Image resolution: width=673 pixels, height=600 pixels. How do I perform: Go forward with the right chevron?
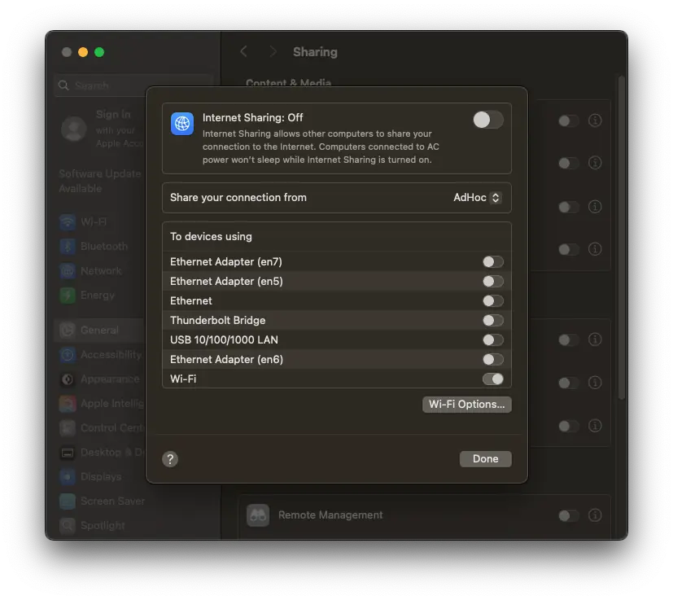pyautogui.click(x=273, y=51)
